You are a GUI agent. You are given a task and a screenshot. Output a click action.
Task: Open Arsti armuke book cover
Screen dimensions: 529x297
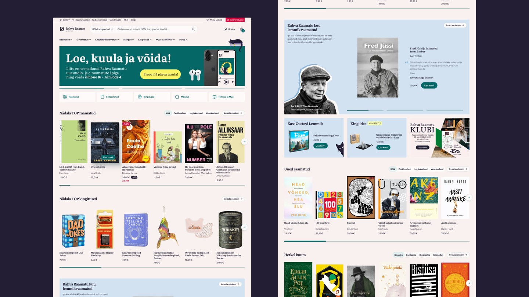click(x=455, y=198)
